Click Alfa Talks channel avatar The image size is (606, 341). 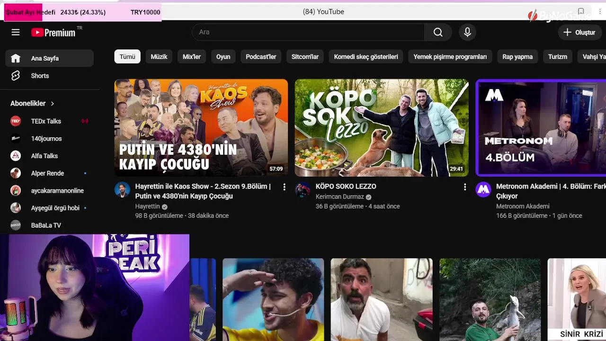coord(16,156)
